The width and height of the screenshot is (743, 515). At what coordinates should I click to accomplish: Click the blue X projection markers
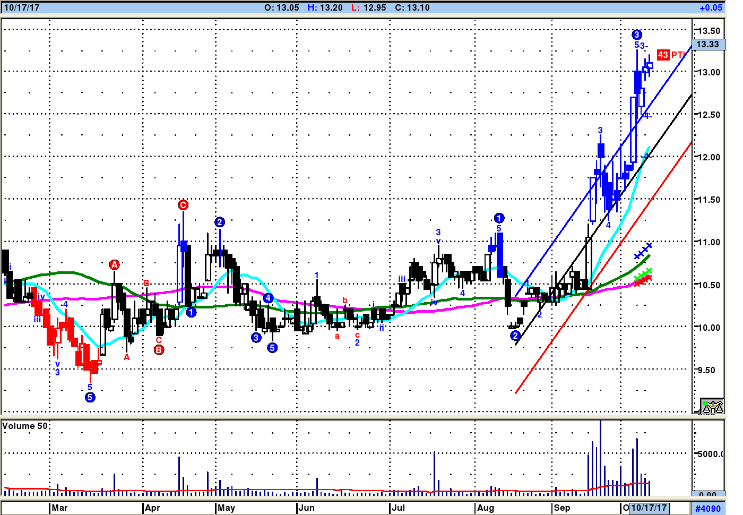[643, 251]
